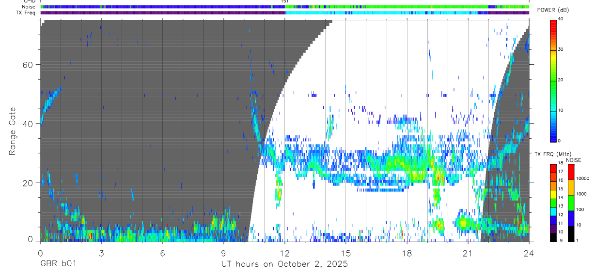Click x-axis tick label "12"
Screen dimensions: 595x274
(x=285, y=253)
